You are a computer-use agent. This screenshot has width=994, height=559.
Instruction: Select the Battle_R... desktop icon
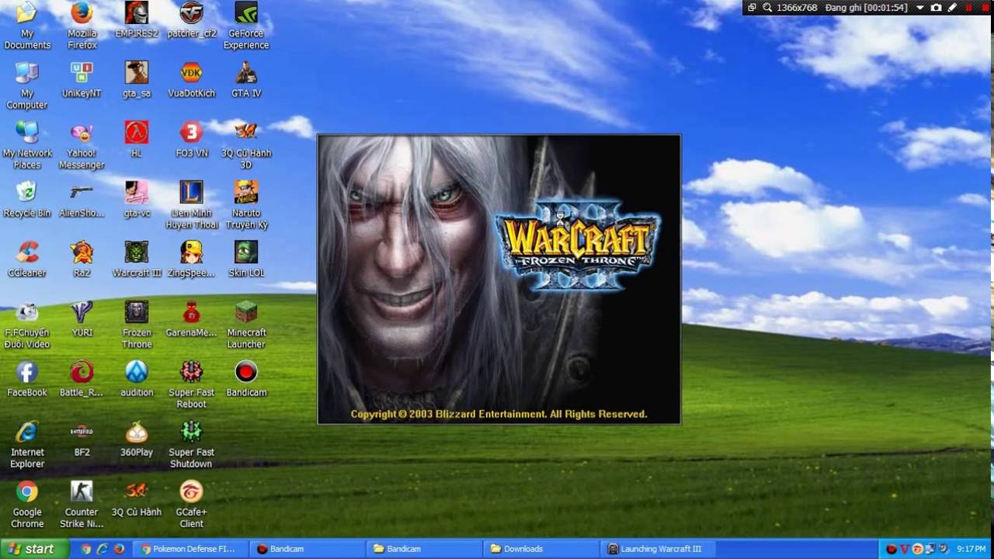(82, 379)
